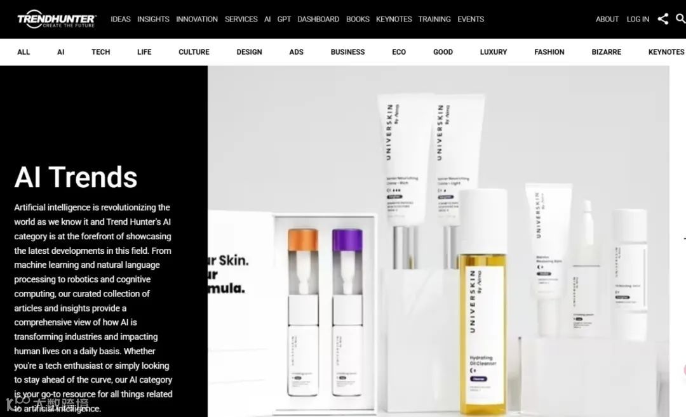Select the BIZARRE category tab
686x417 pixels.
[x=606, y=52]
